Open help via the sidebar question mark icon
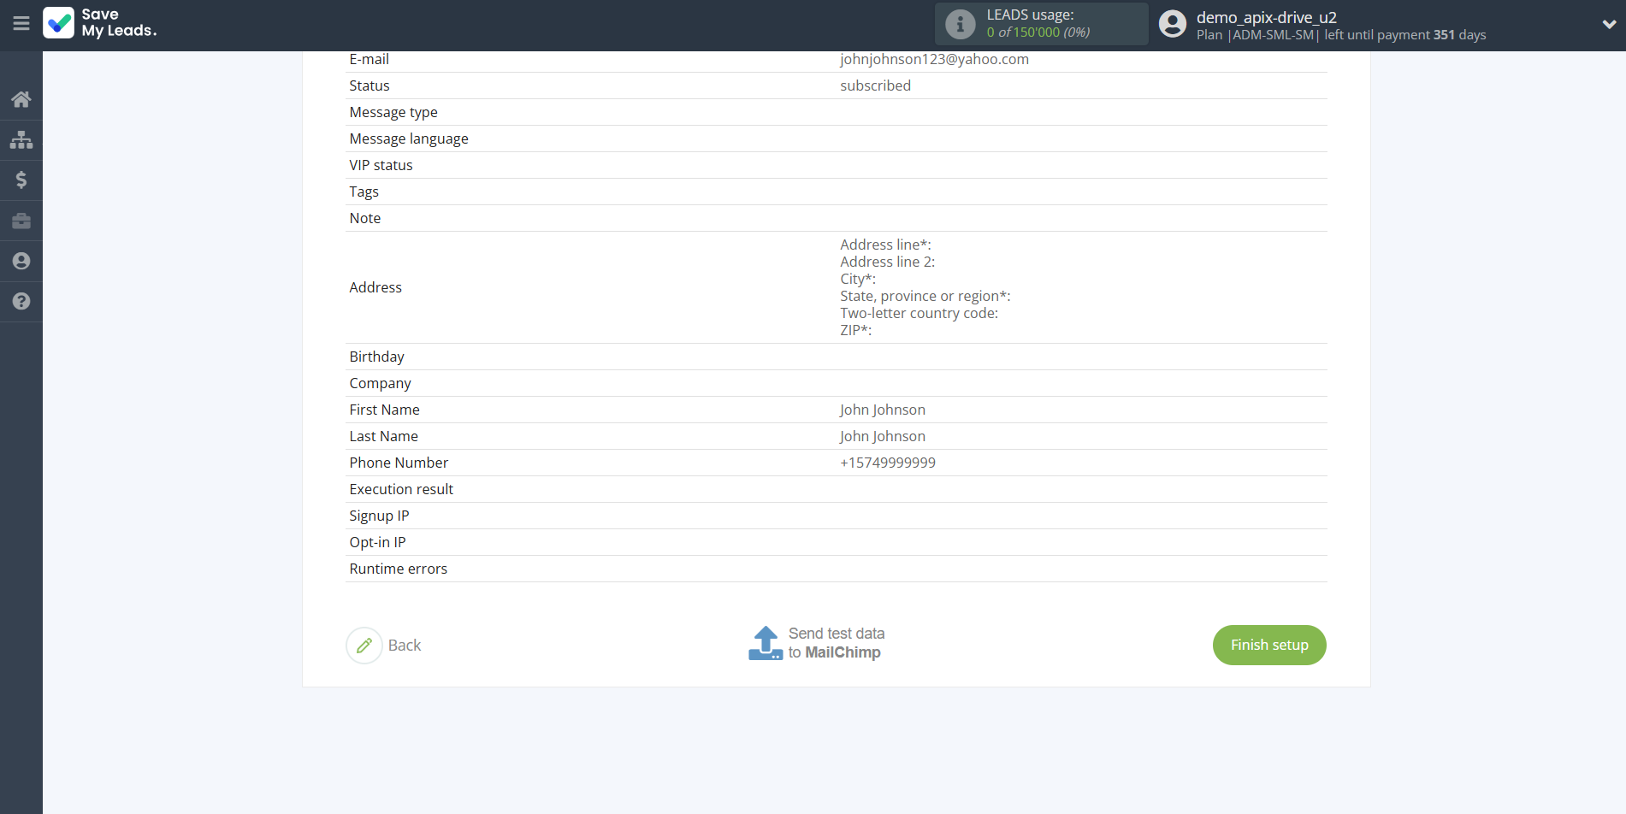Screen dimensions: 1626x814 (21, 301)
